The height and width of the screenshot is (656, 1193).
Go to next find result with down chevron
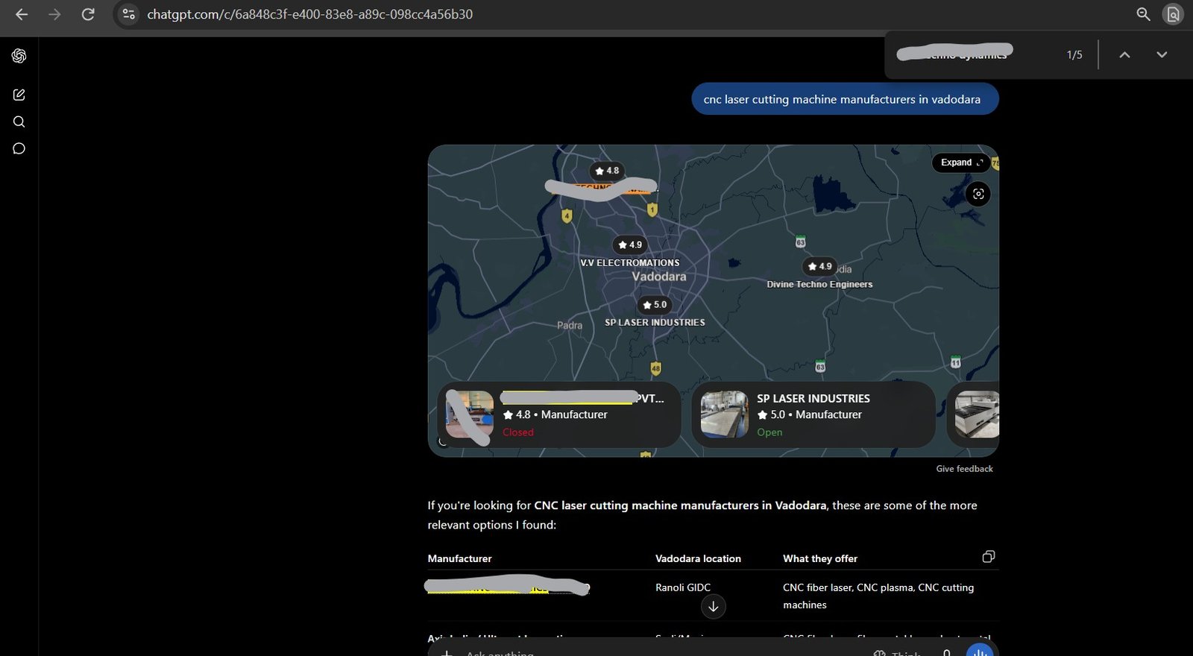(x=1162, y=54)
